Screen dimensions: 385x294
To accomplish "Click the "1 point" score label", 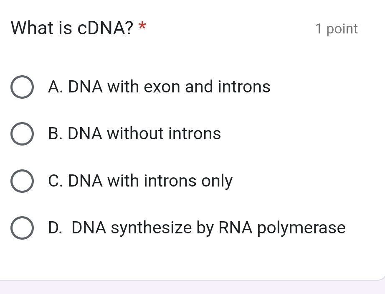I will pos(337,29).
